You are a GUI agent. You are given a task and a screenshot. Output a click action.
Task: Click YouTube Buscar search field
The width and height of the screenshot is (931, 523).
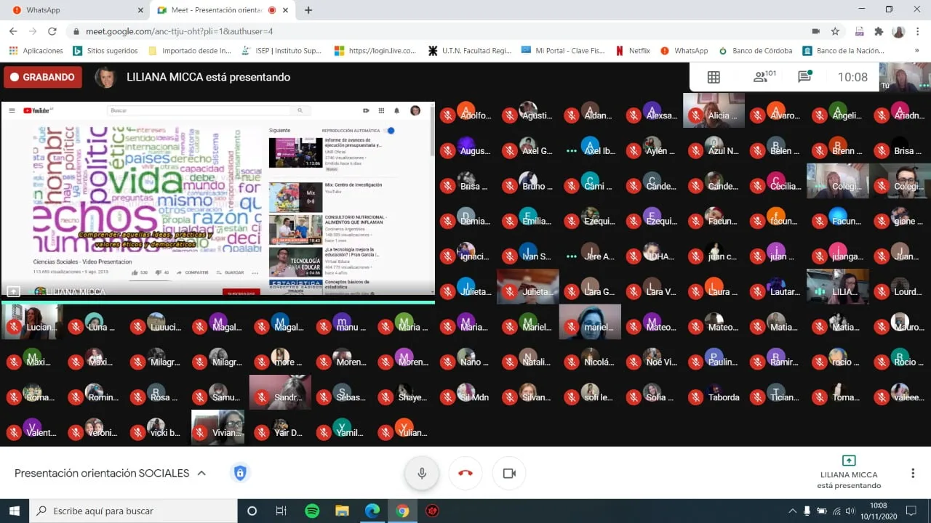point(200,110)
